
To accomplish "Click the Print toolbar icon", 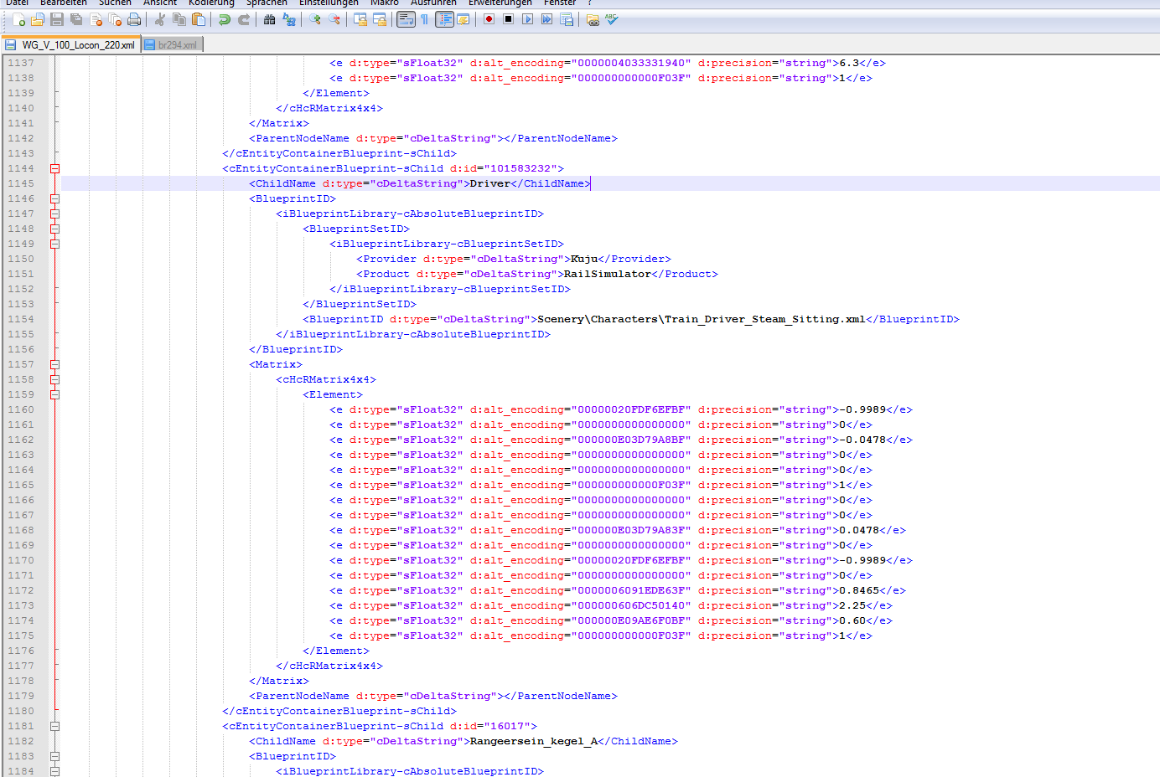I will pos(134,19).
